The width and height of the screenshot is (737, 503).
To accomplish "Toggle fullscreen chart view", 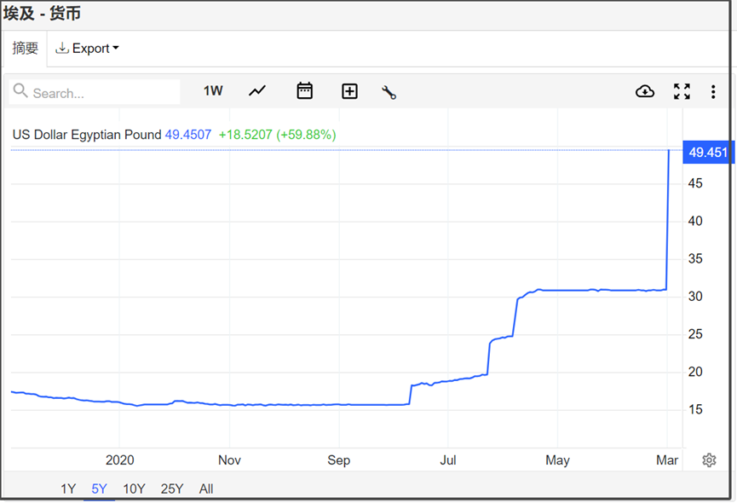I will pos(682,91).
